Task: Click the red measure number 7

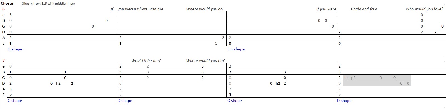Action: pyautogui.click(x=3, y=60)
